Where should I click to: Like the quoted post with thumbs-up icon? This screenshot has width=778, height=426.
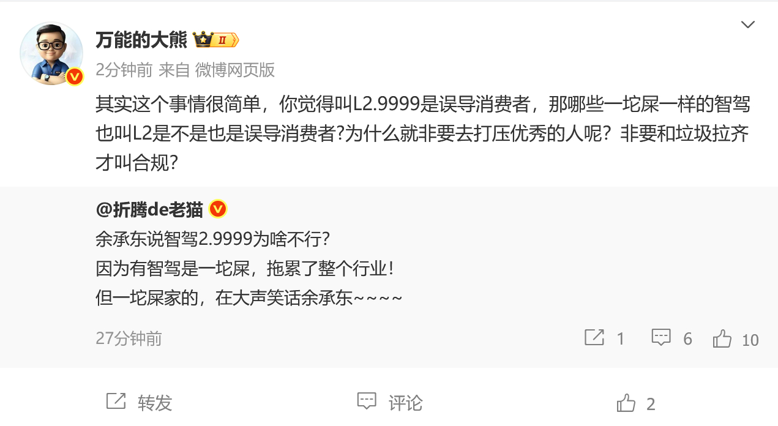click(x=722, y=338)
